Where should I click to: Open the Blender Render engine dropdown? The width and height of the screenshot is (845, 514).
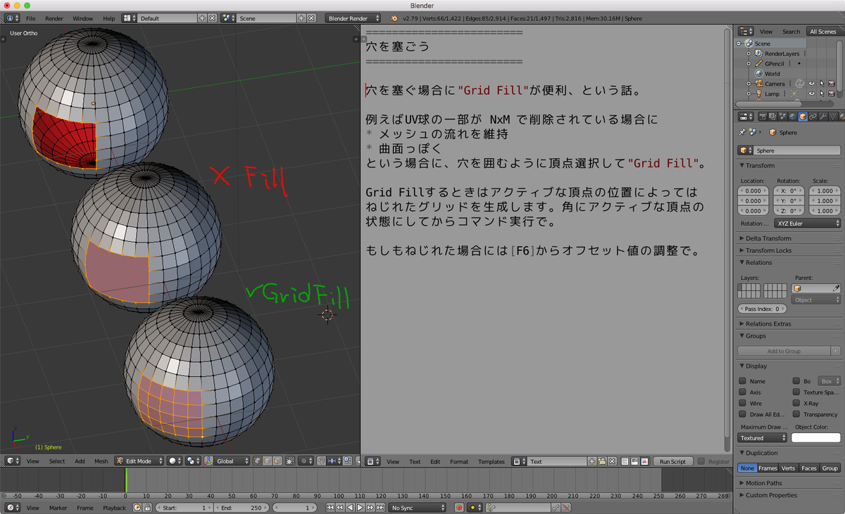point(353,18)
